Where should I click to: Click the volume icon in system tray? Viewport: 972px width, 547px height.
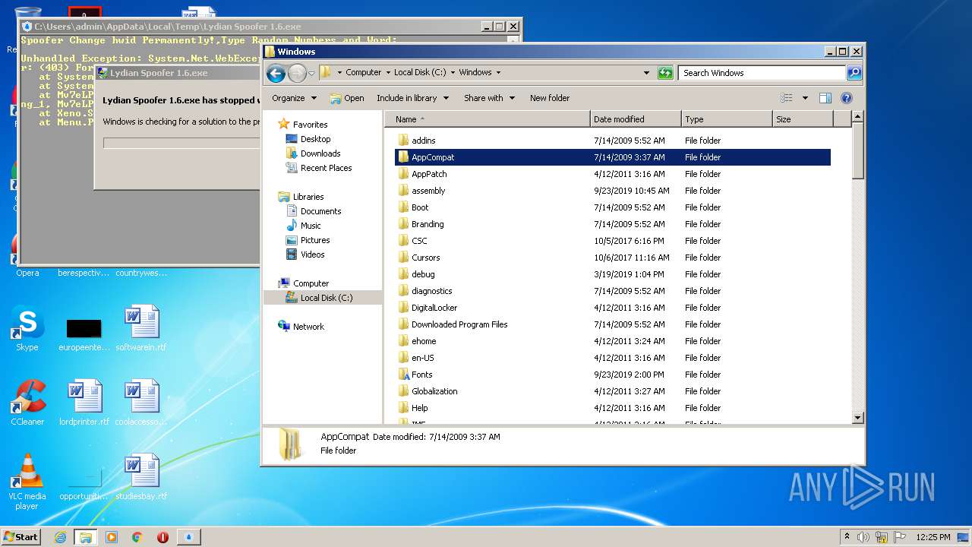(x=863, y=537)
